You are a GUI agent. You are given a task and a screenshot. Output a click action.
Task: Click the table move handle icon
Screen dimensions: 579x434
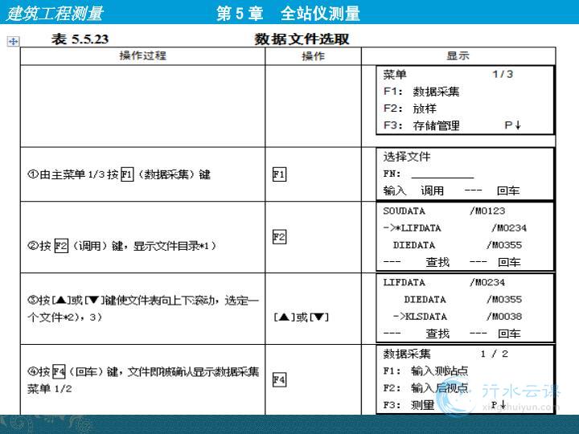click(x=13, y=41)
